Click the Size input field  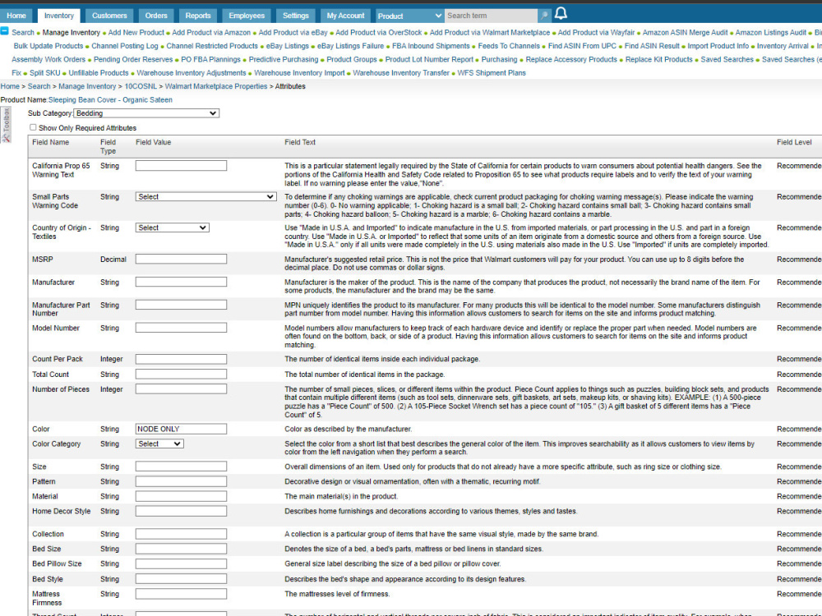pyautogui.click(x=181, y=467)
